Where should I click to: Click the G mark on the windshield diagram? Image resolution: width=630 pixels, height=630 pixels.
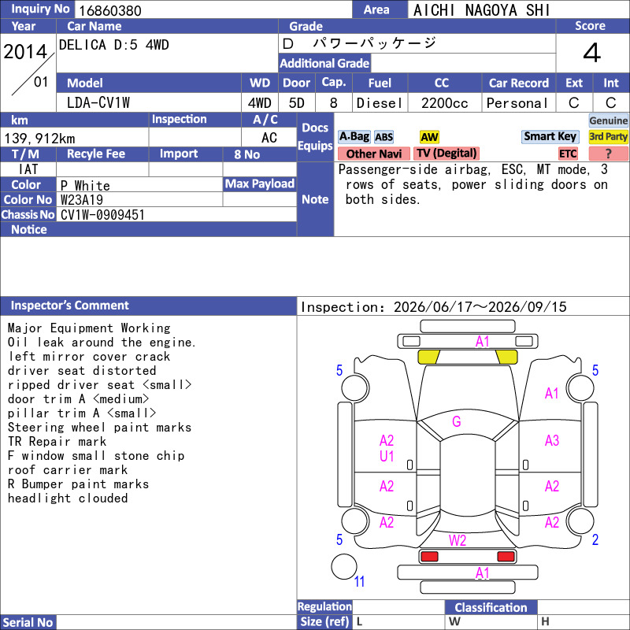pyautogui.click(x=457, y=421)
